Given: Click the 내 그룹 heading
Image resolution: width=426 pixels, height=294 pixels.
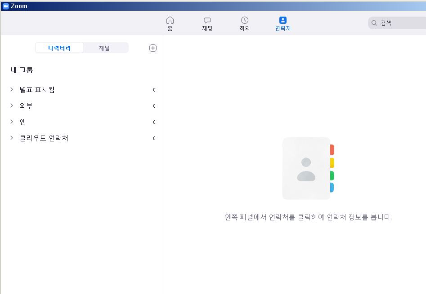Looking at the screenshot, I should coord(22,70).
